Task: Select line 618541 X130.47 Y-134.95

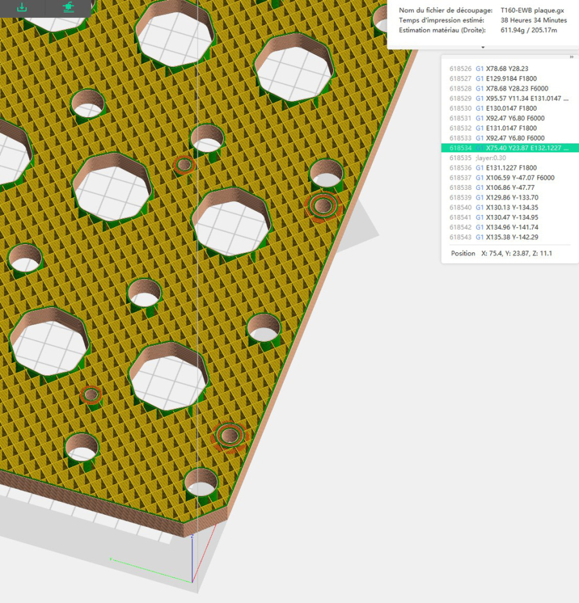Action: click(x=508, y=218)
